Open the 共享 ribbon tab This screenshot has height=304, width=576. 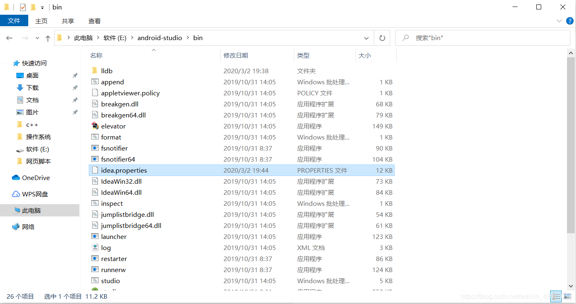coord(68,21)
